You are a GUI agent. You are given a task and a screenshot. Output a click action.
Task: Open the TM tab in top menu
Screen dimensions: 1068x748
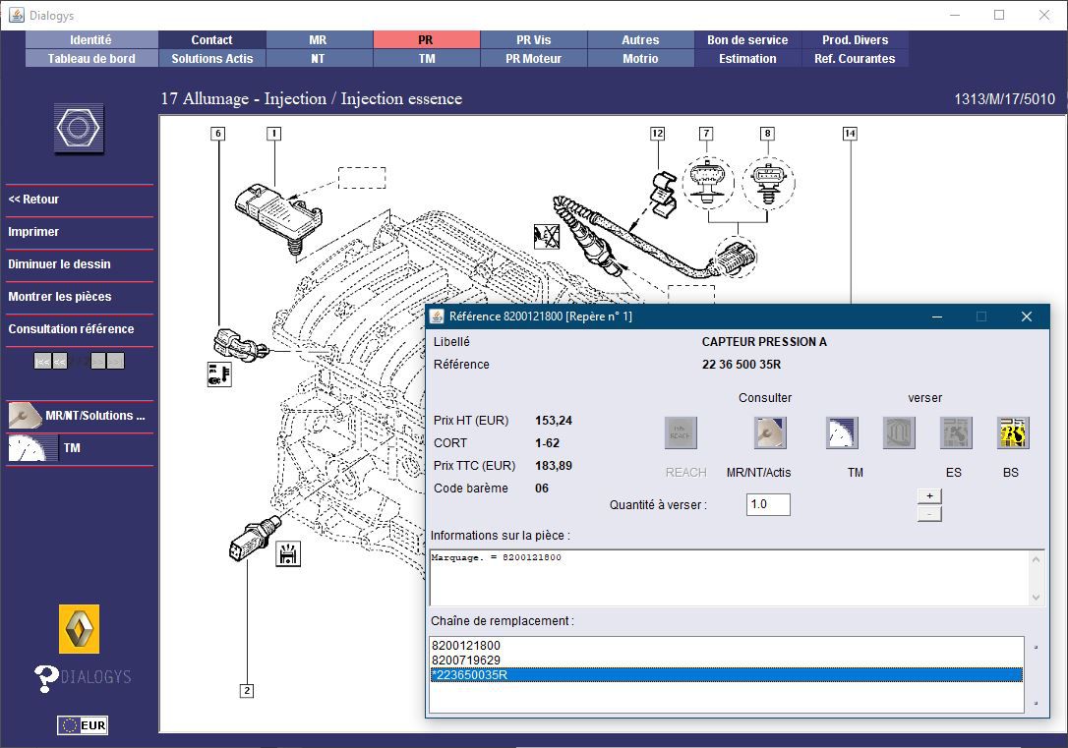(x=426, y=59)
